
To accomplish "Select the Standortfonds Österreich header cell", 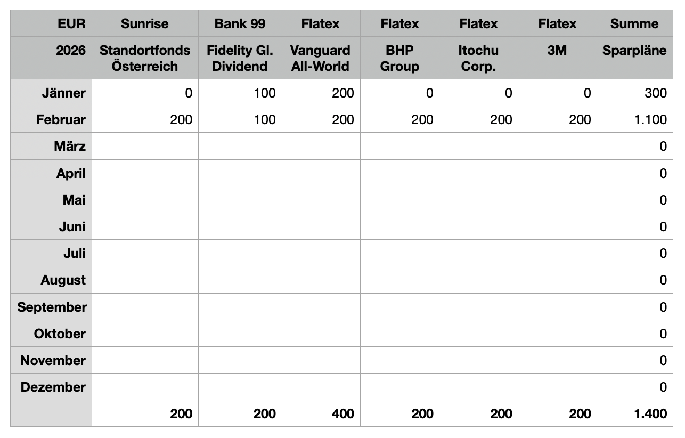I will click(x=144, y=58).
